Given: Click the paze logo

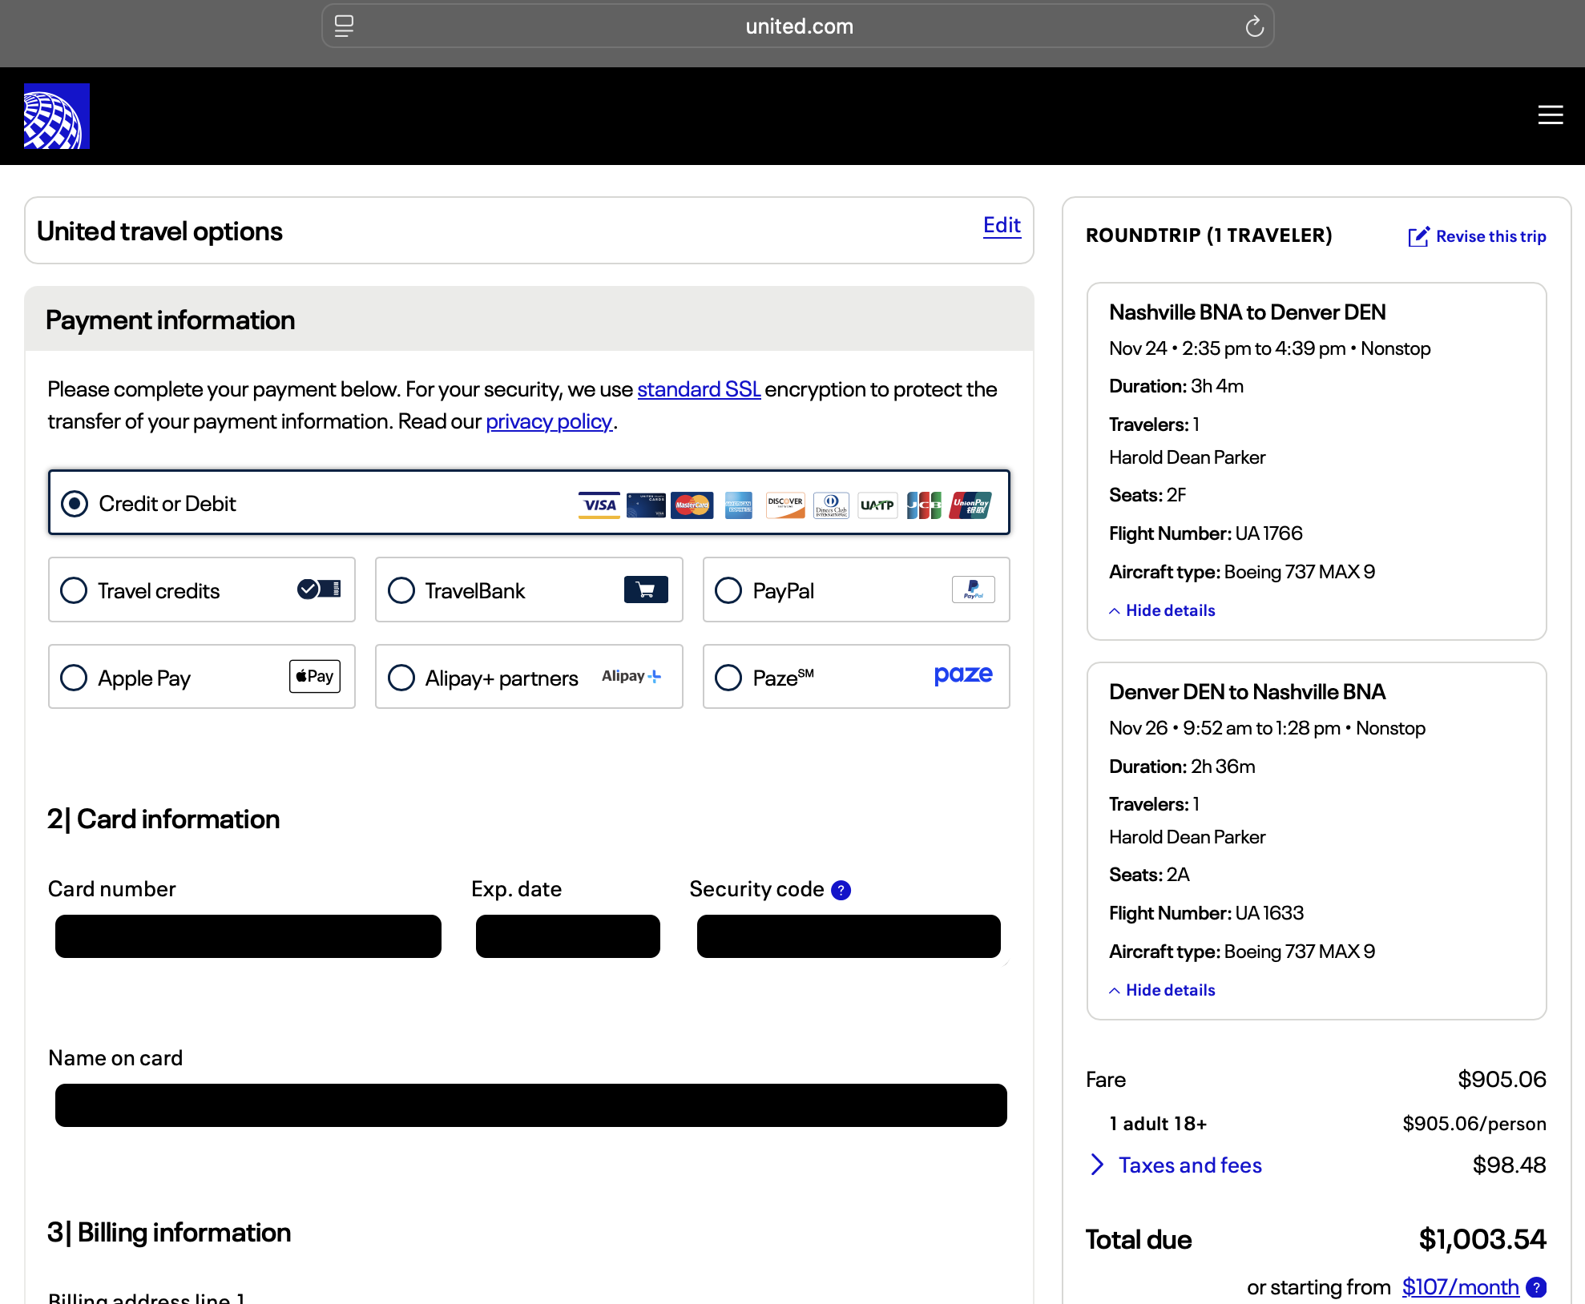Looking at the screenshot, I should (x=962, y=675).
